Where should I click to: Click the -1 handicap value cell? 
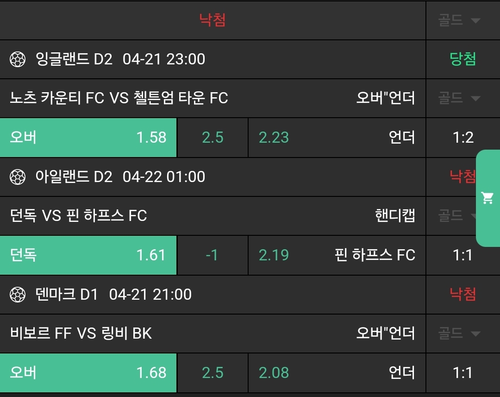tap(212, 255)
